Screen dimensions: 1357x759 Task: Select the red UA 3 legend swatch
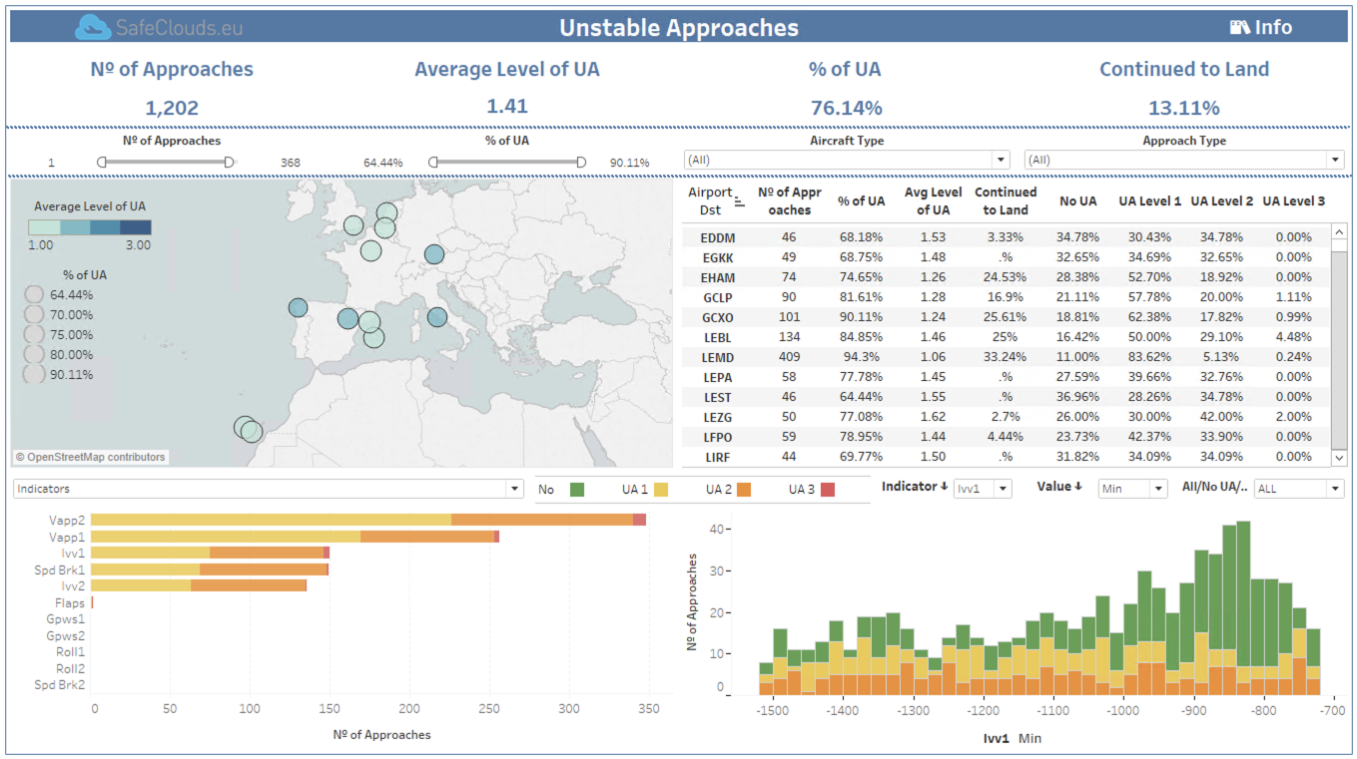(x=827, y=490)
